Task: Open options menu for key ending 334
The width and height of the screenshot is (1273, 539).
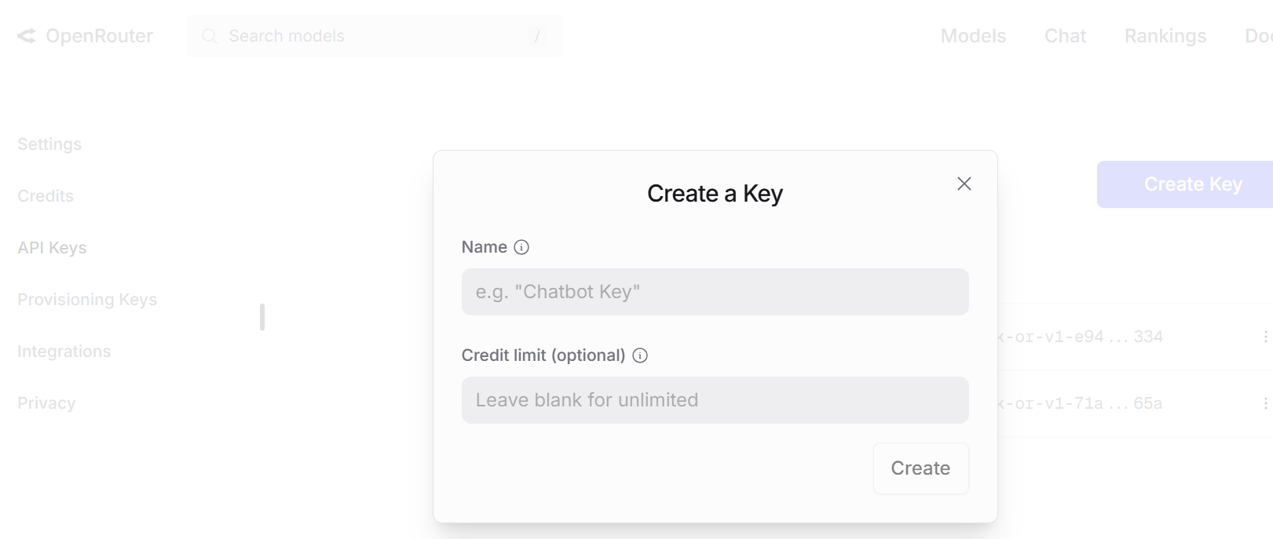Action: pos(1265,337)
